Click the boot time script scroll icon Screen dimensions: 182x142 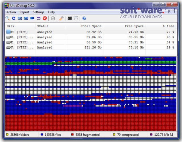[x=76, y=18]
